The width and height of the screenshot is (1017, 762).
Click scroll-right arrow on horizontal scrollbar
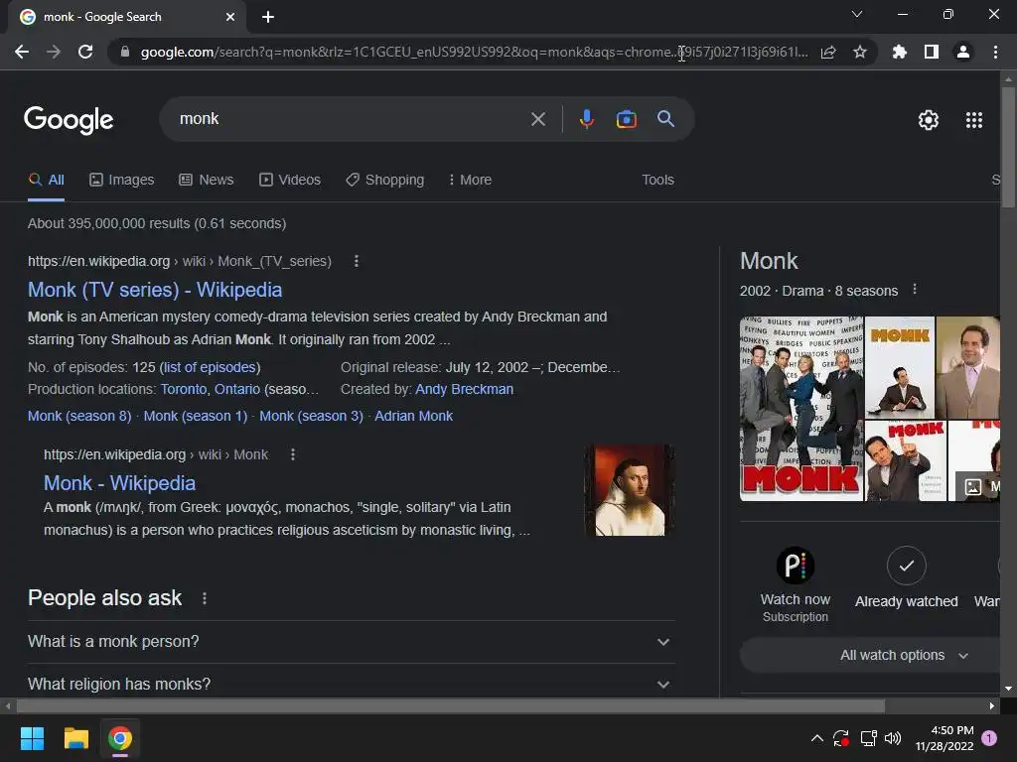coord(992,705)
